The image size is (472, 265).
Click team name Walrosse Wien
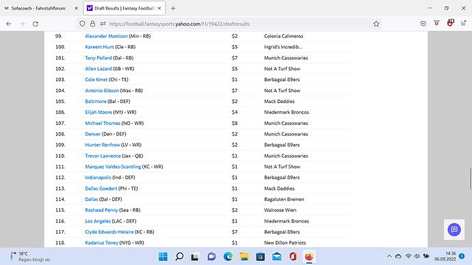280,210
